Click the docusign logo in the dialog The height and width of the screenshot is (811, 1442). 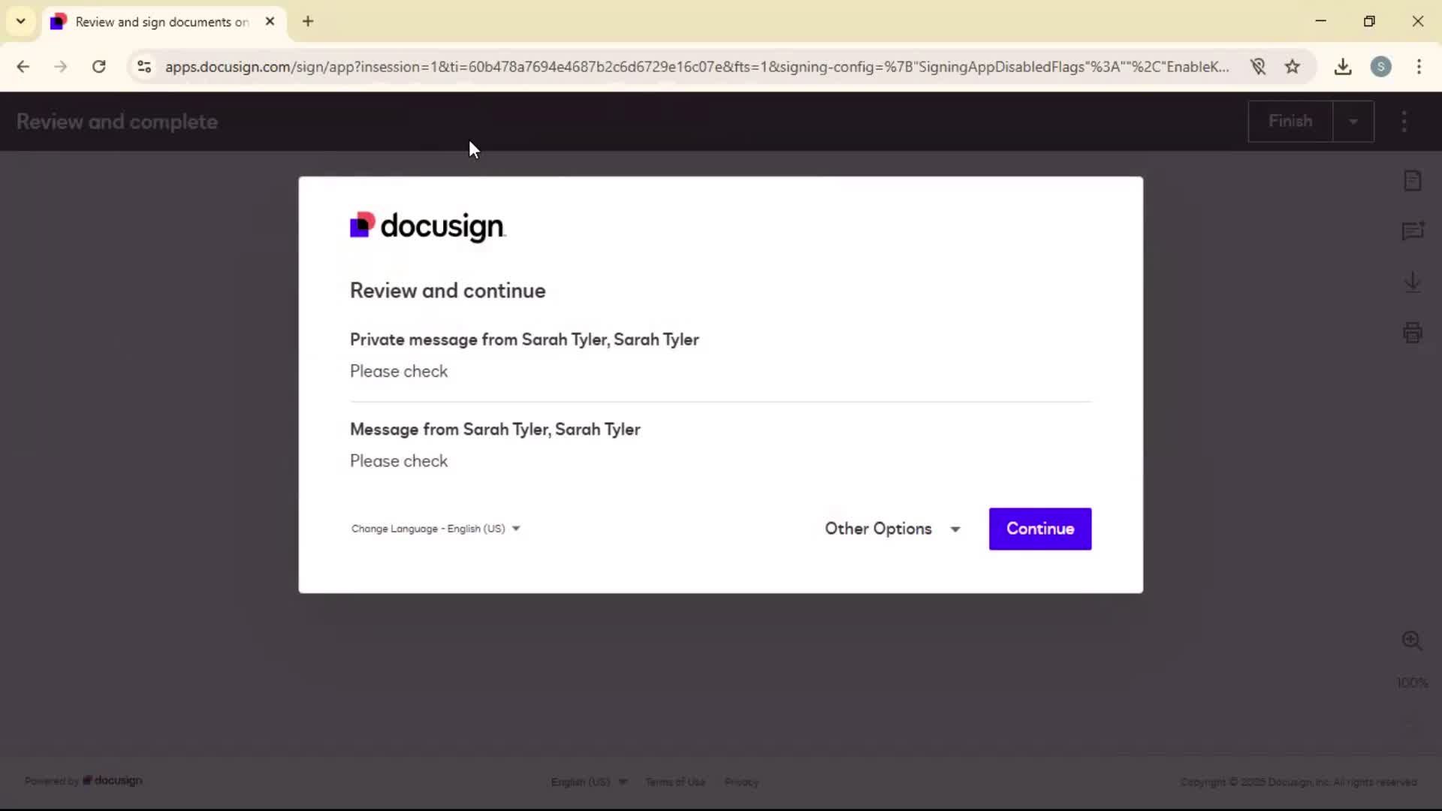428,226
